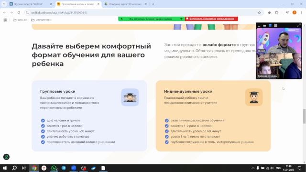Click the browser forward arrow
306x172 pixels.
click(11, 13)
